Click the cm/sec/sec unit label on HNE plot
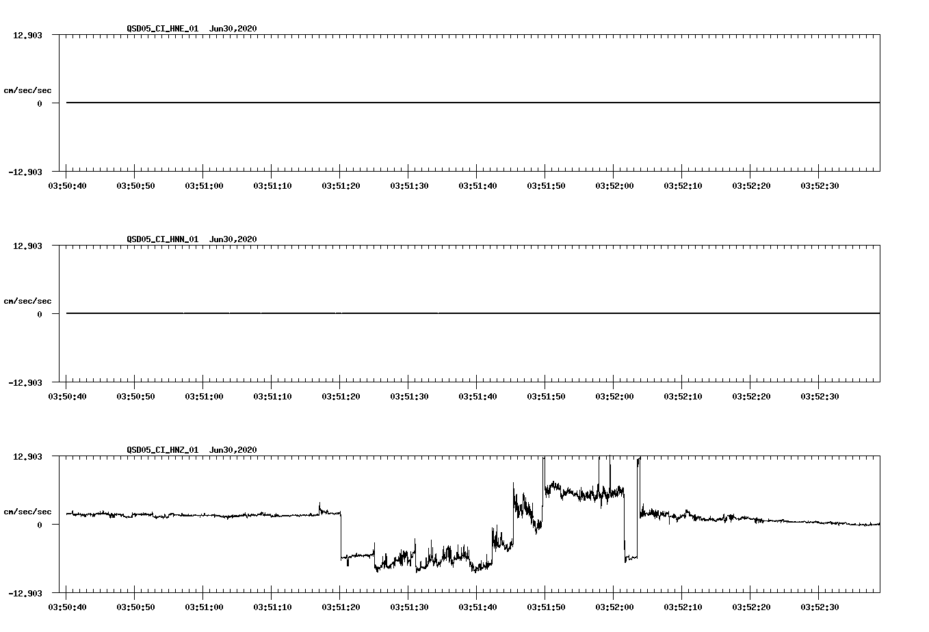Screen dimensions: 929x632 [x=27, y=91]
